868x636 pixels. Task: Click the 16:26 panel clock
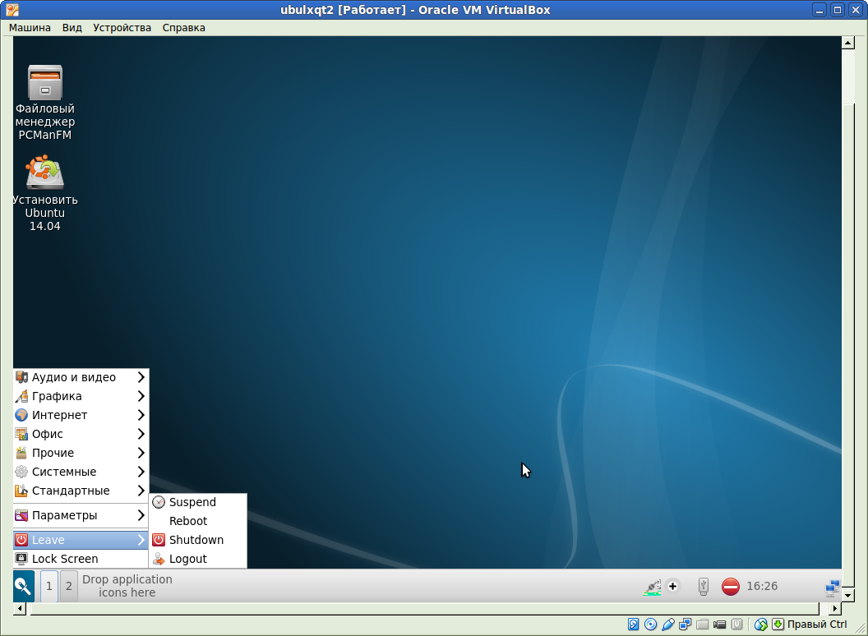(x=762, y=586)
